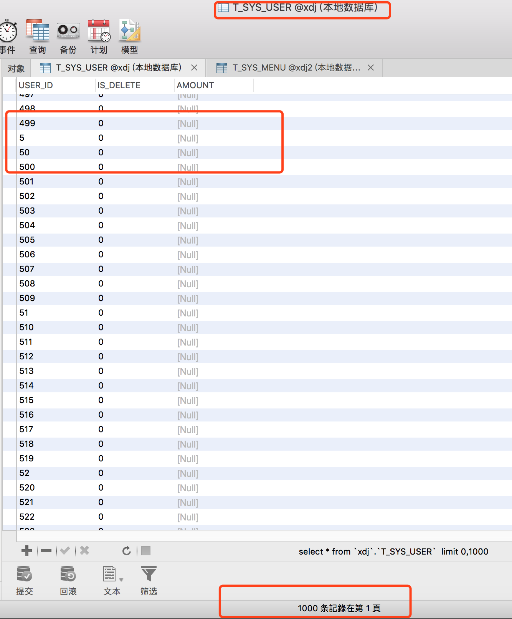Select USER_ID cell 5
This screenshot has width=512, height=619.
click(56, 138)
